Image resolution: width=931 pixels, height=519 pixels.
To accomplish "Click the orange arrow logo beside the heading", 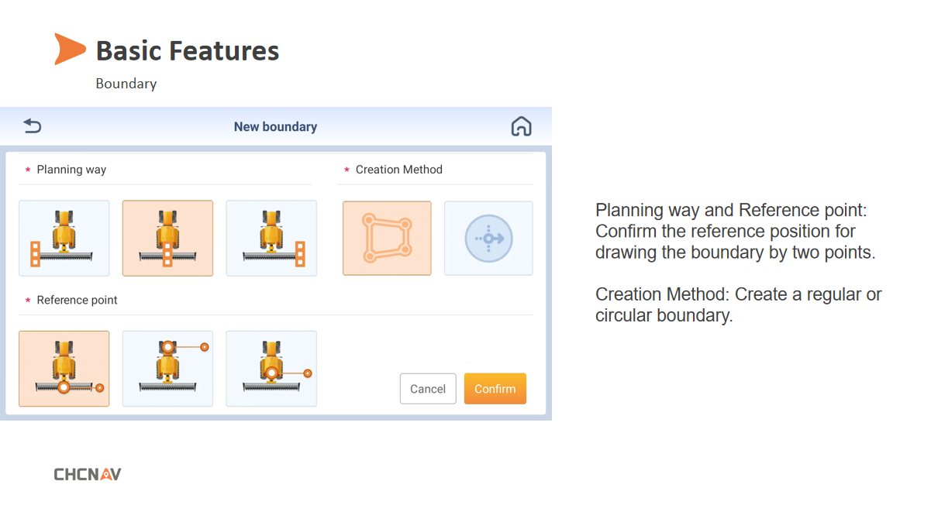I will point(69,49).
